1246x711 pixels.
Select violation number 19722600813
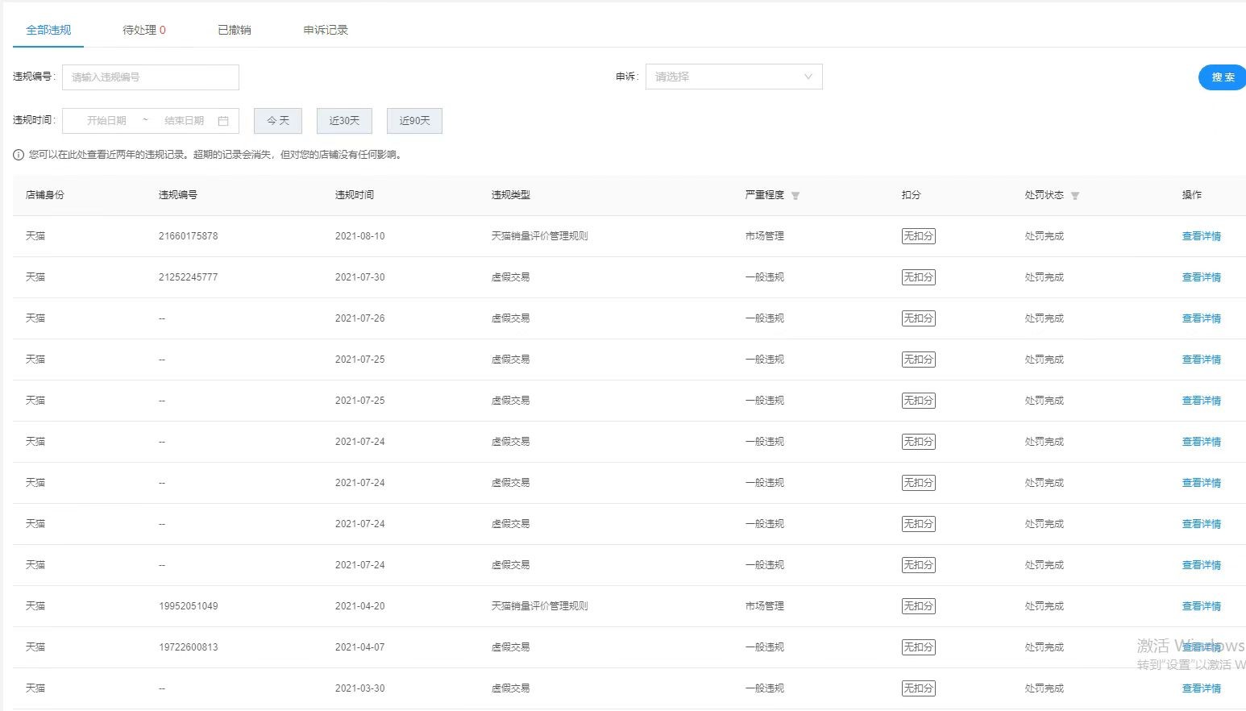(188, 647)
